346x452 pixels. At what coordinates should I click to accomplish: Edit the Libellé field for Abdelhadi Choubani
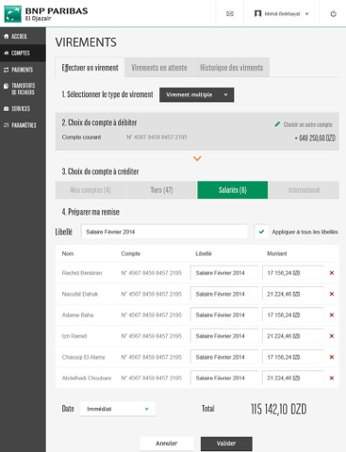(x=224, y=379)
